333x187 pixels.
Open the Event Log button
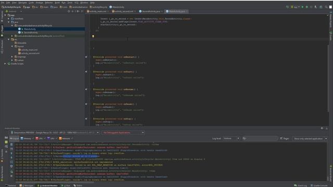[x=301, y=185]
